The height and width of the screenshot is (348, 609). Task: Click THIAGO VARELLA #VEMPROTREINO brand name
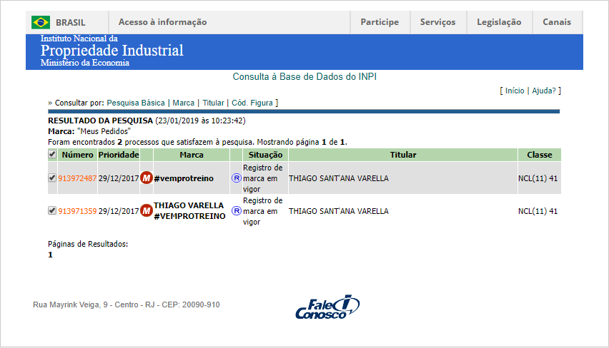pos(189,211)
